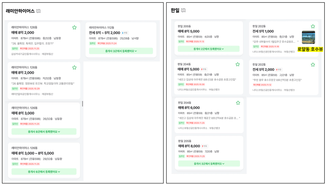The image size is (327, 185).
Task: Expand 중개사 6곳에서 등록했어요 broker list
Action: tap(44, 172)
